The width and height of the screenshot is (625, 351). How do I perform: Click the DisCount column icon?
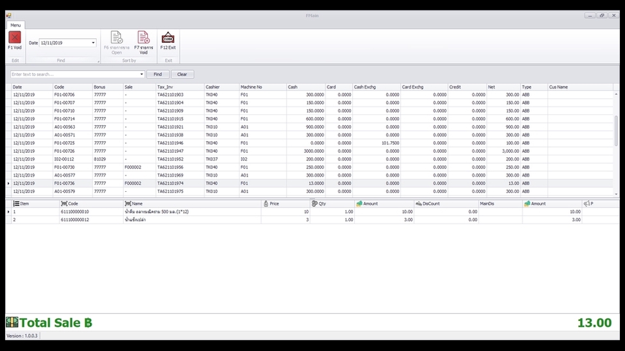click(419, 203)
